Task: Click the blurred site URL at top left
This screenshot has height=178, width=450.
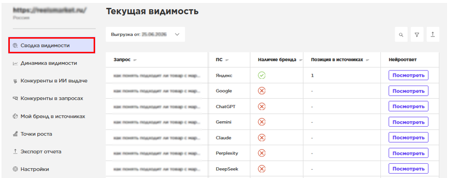Action: (x=50, y=10)
